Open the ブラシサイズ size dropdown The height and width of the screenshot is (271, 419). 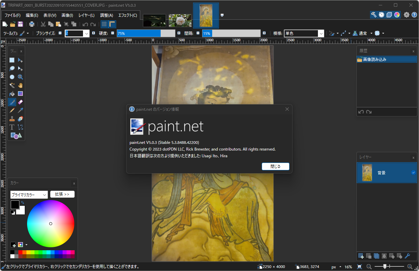[x=86, y=33]
